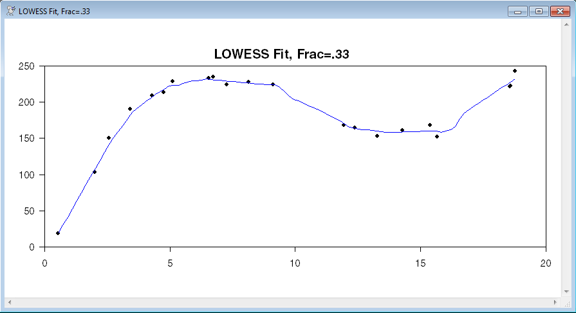The height and width of the screenshot is (313, 576).
Task: Click the application icon in the title bar
Action: click(10, 11)
